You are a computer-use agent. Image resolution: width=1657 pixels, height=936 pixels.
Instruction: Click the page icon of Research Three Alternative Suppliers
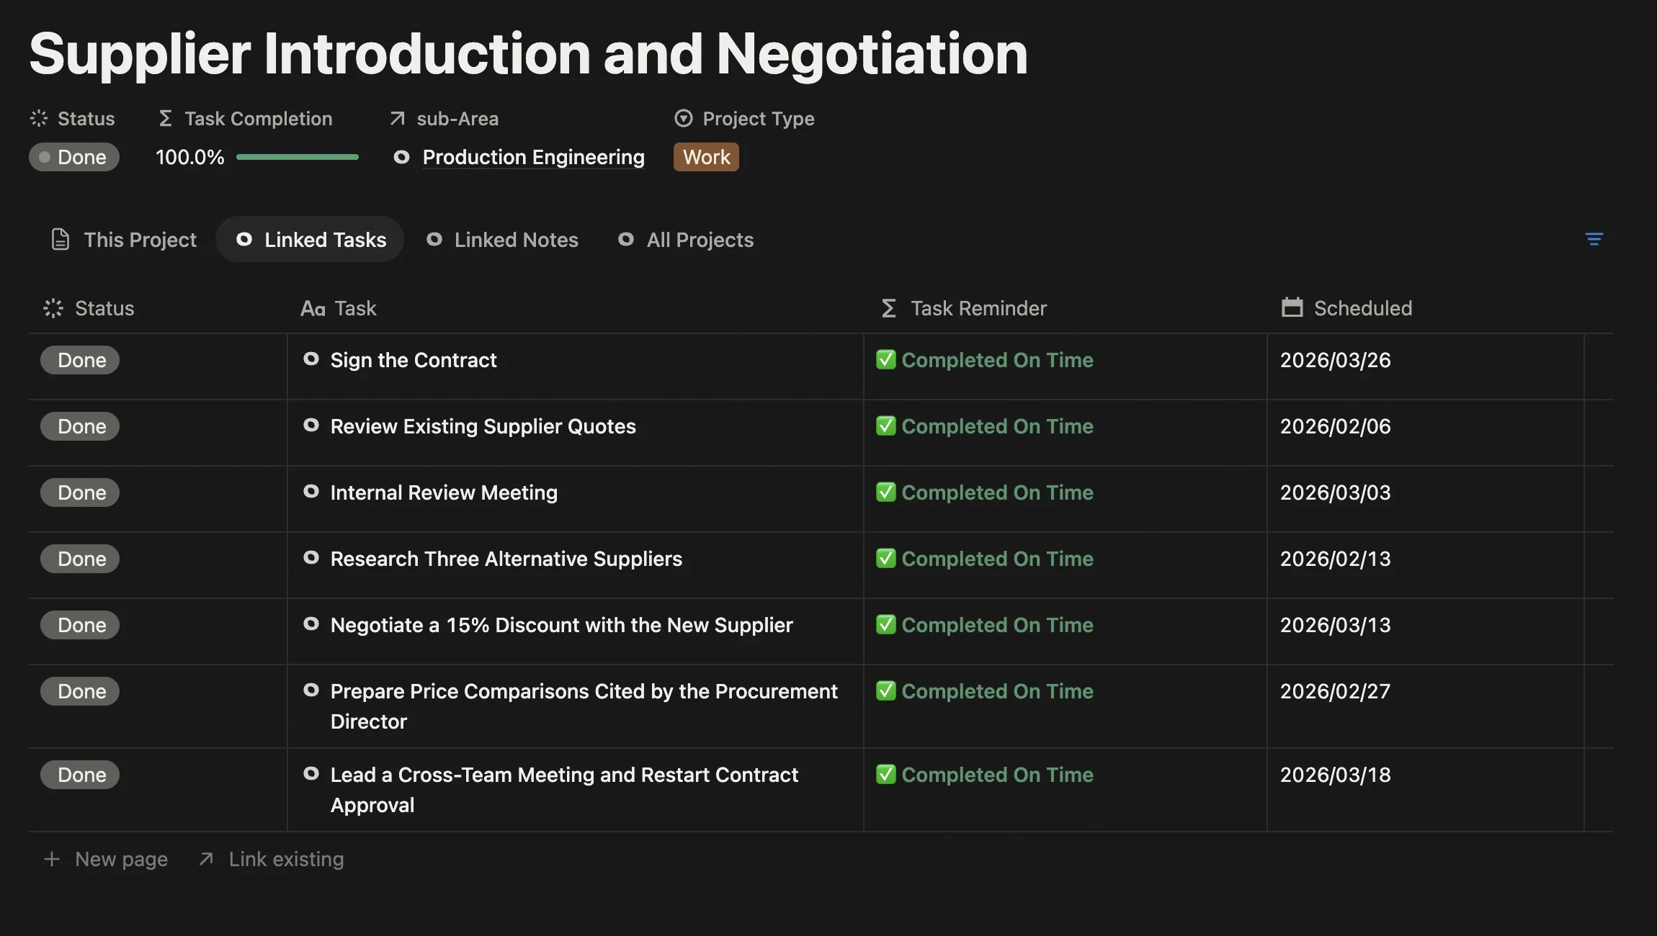point(311,557)
